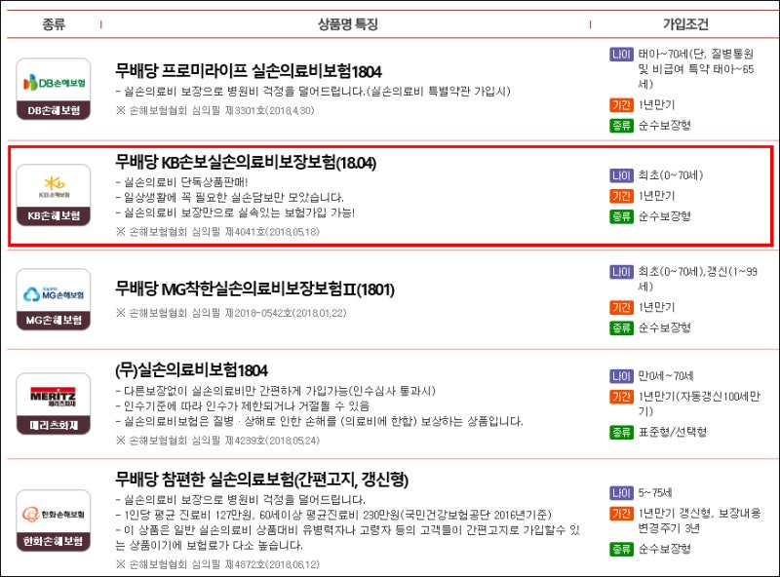Click the 종류 badge in the DB손해보험 row
The height and width of the screenshot is (577, 780).
click(x=621, y=126)
